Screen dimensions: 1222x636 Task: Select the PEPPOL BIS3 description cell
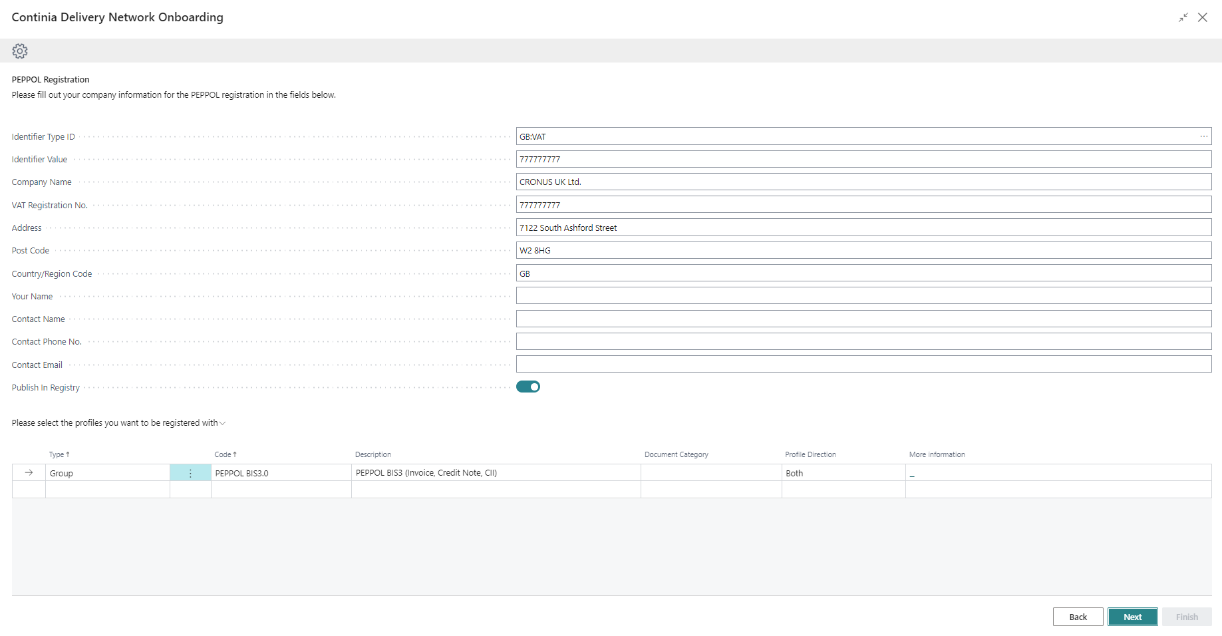496,473
